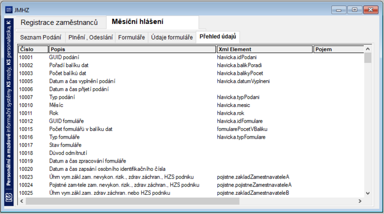Select the Stav formuláře row
The image size is (384, 214).
191,145
